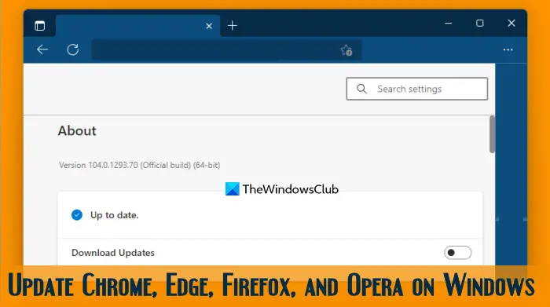Click the Up to date status text
The width and height of the screenshot is (550, 307).
[x=115, y=215]
